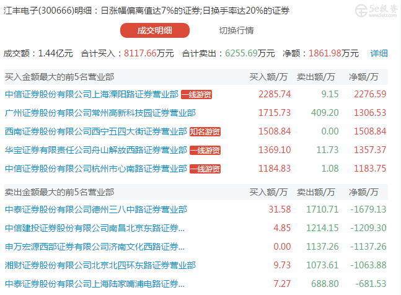Click the 净额/万 column header in sell table

pos(363,192)
